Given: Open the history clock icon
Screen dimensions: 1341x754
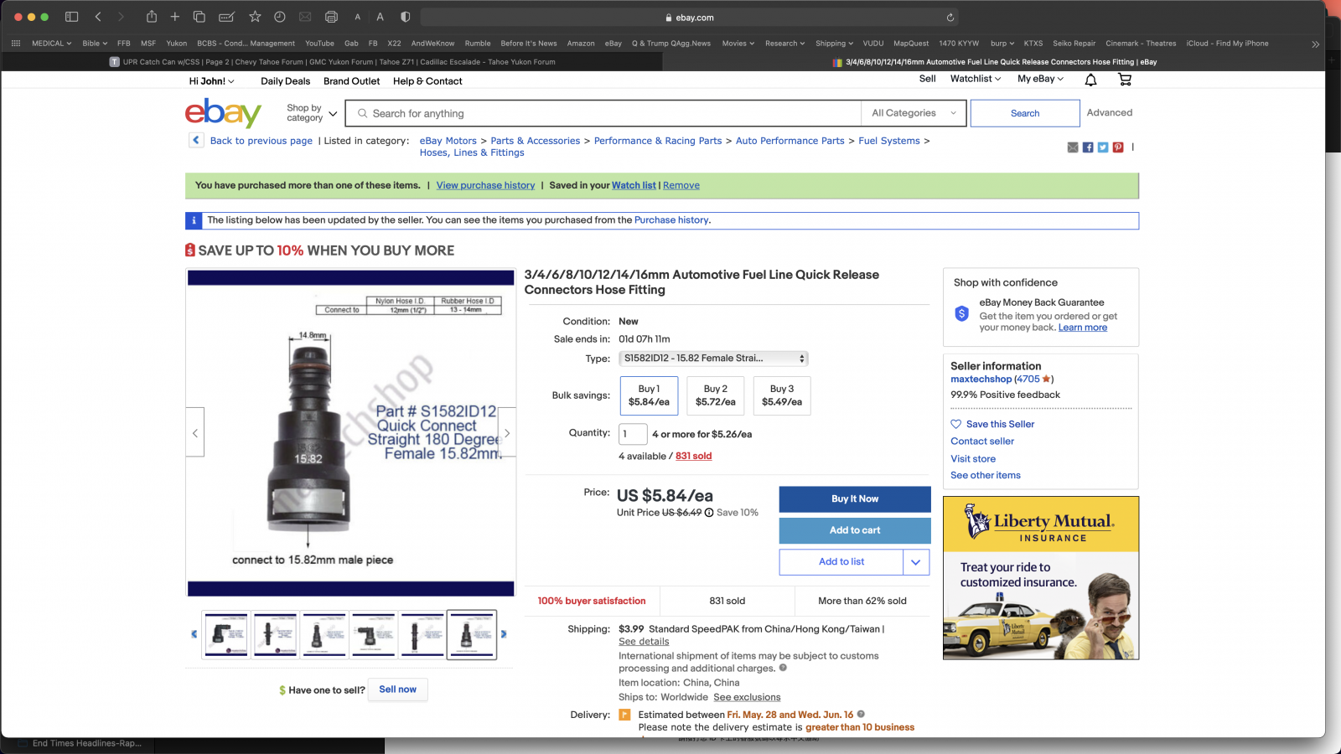Looking at the screenshot, I should pyautogui.click(x=280, y=17).
